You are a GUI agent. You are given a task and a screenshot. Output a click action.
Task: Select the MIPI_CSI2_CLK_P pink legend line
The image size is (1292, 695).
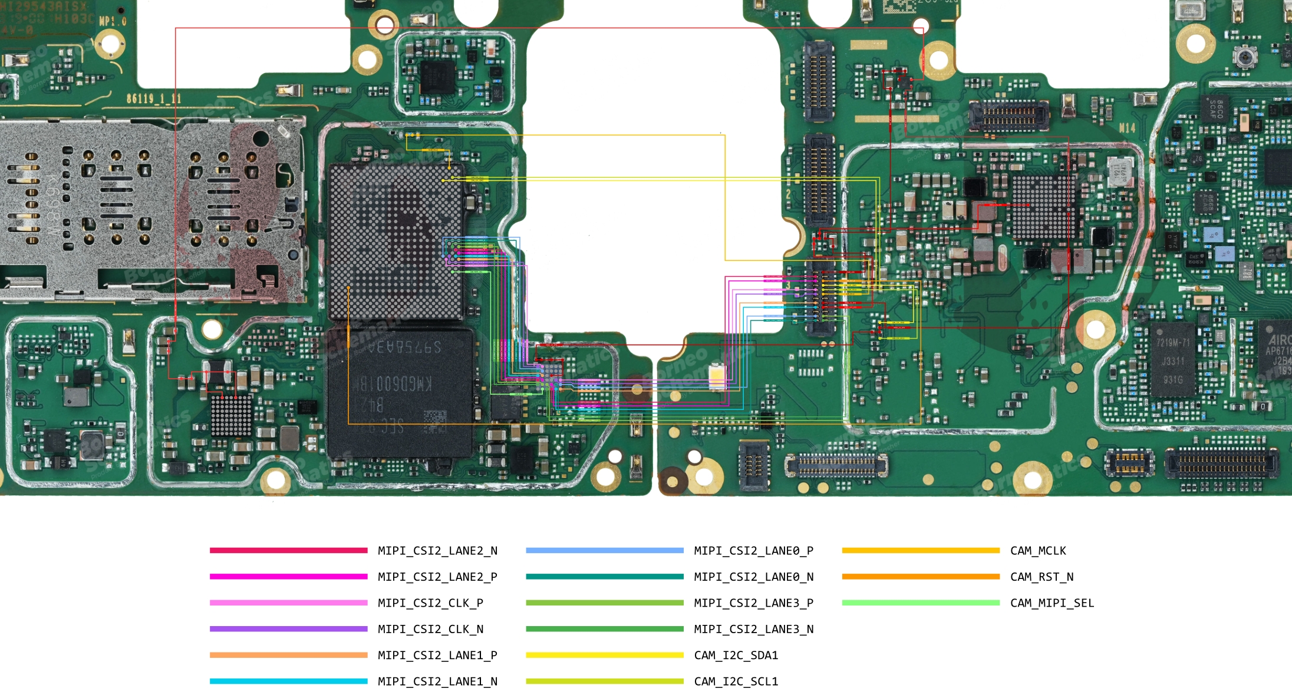pyautogui.click(x=288, y=603)
